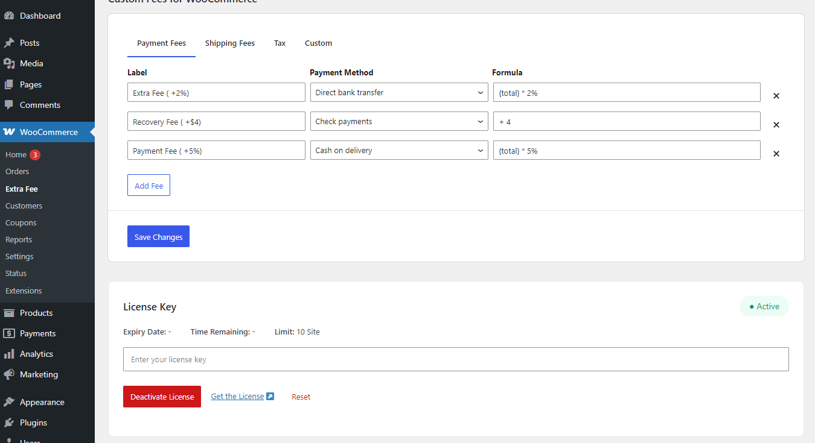Click the Products archive box icon
This screenshot has width=815, height=443.
click(x=9, y=313)
